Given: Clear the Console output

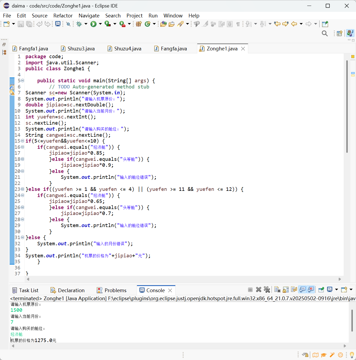Looking at the screenshot, I should point(277,290).
